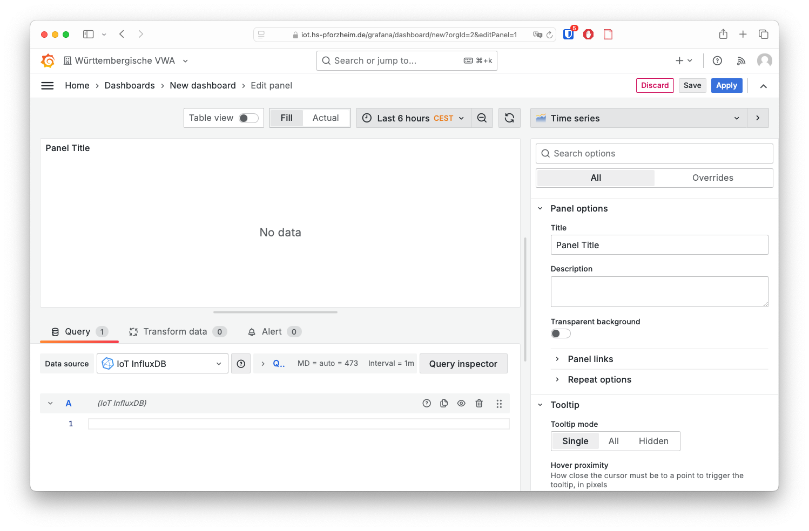Click the Panel Title input field
The width and height of the screenshot is (809, 531).
(659, 244)
